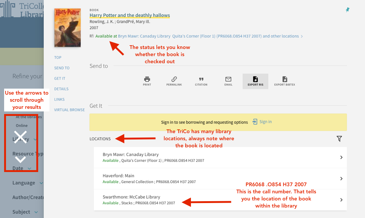Screen dimensions: 365x218
Task: Close the record with X button
Action: [x=20, y=137]
